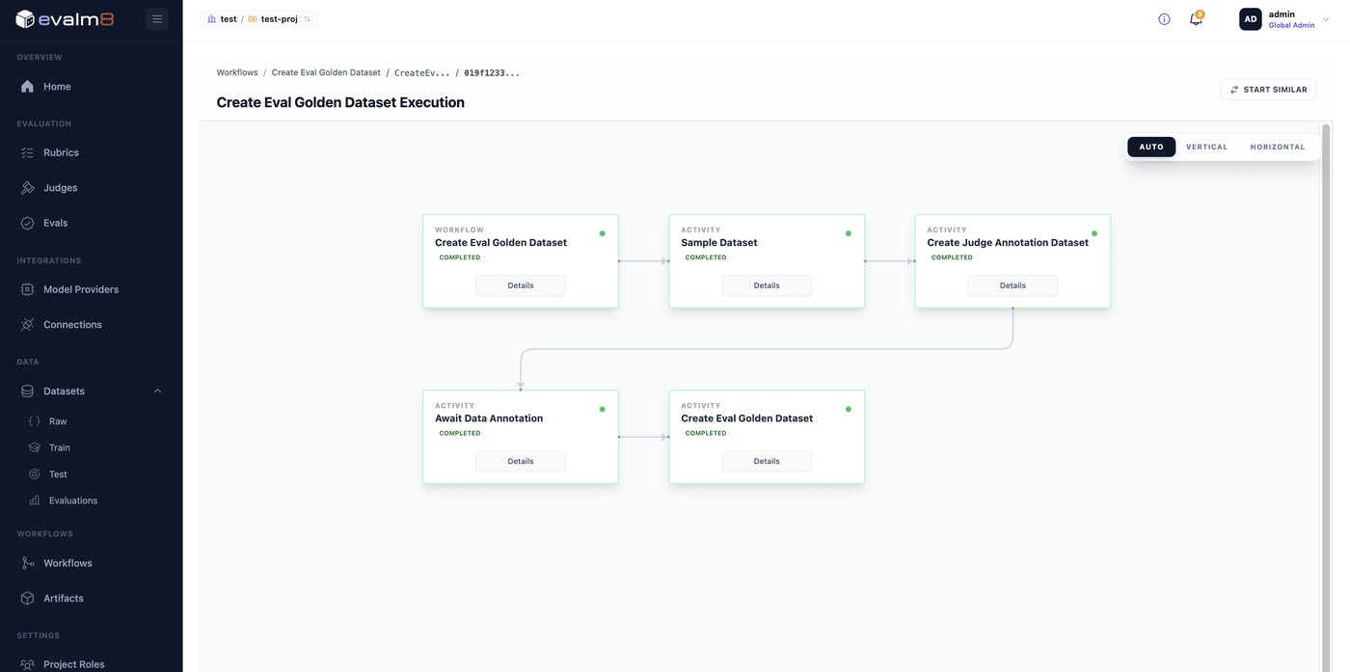Screen dimensions: 1350x672
Task: Click the page title Create Eval Golden Dataset Execution
Action: point(340,102)
